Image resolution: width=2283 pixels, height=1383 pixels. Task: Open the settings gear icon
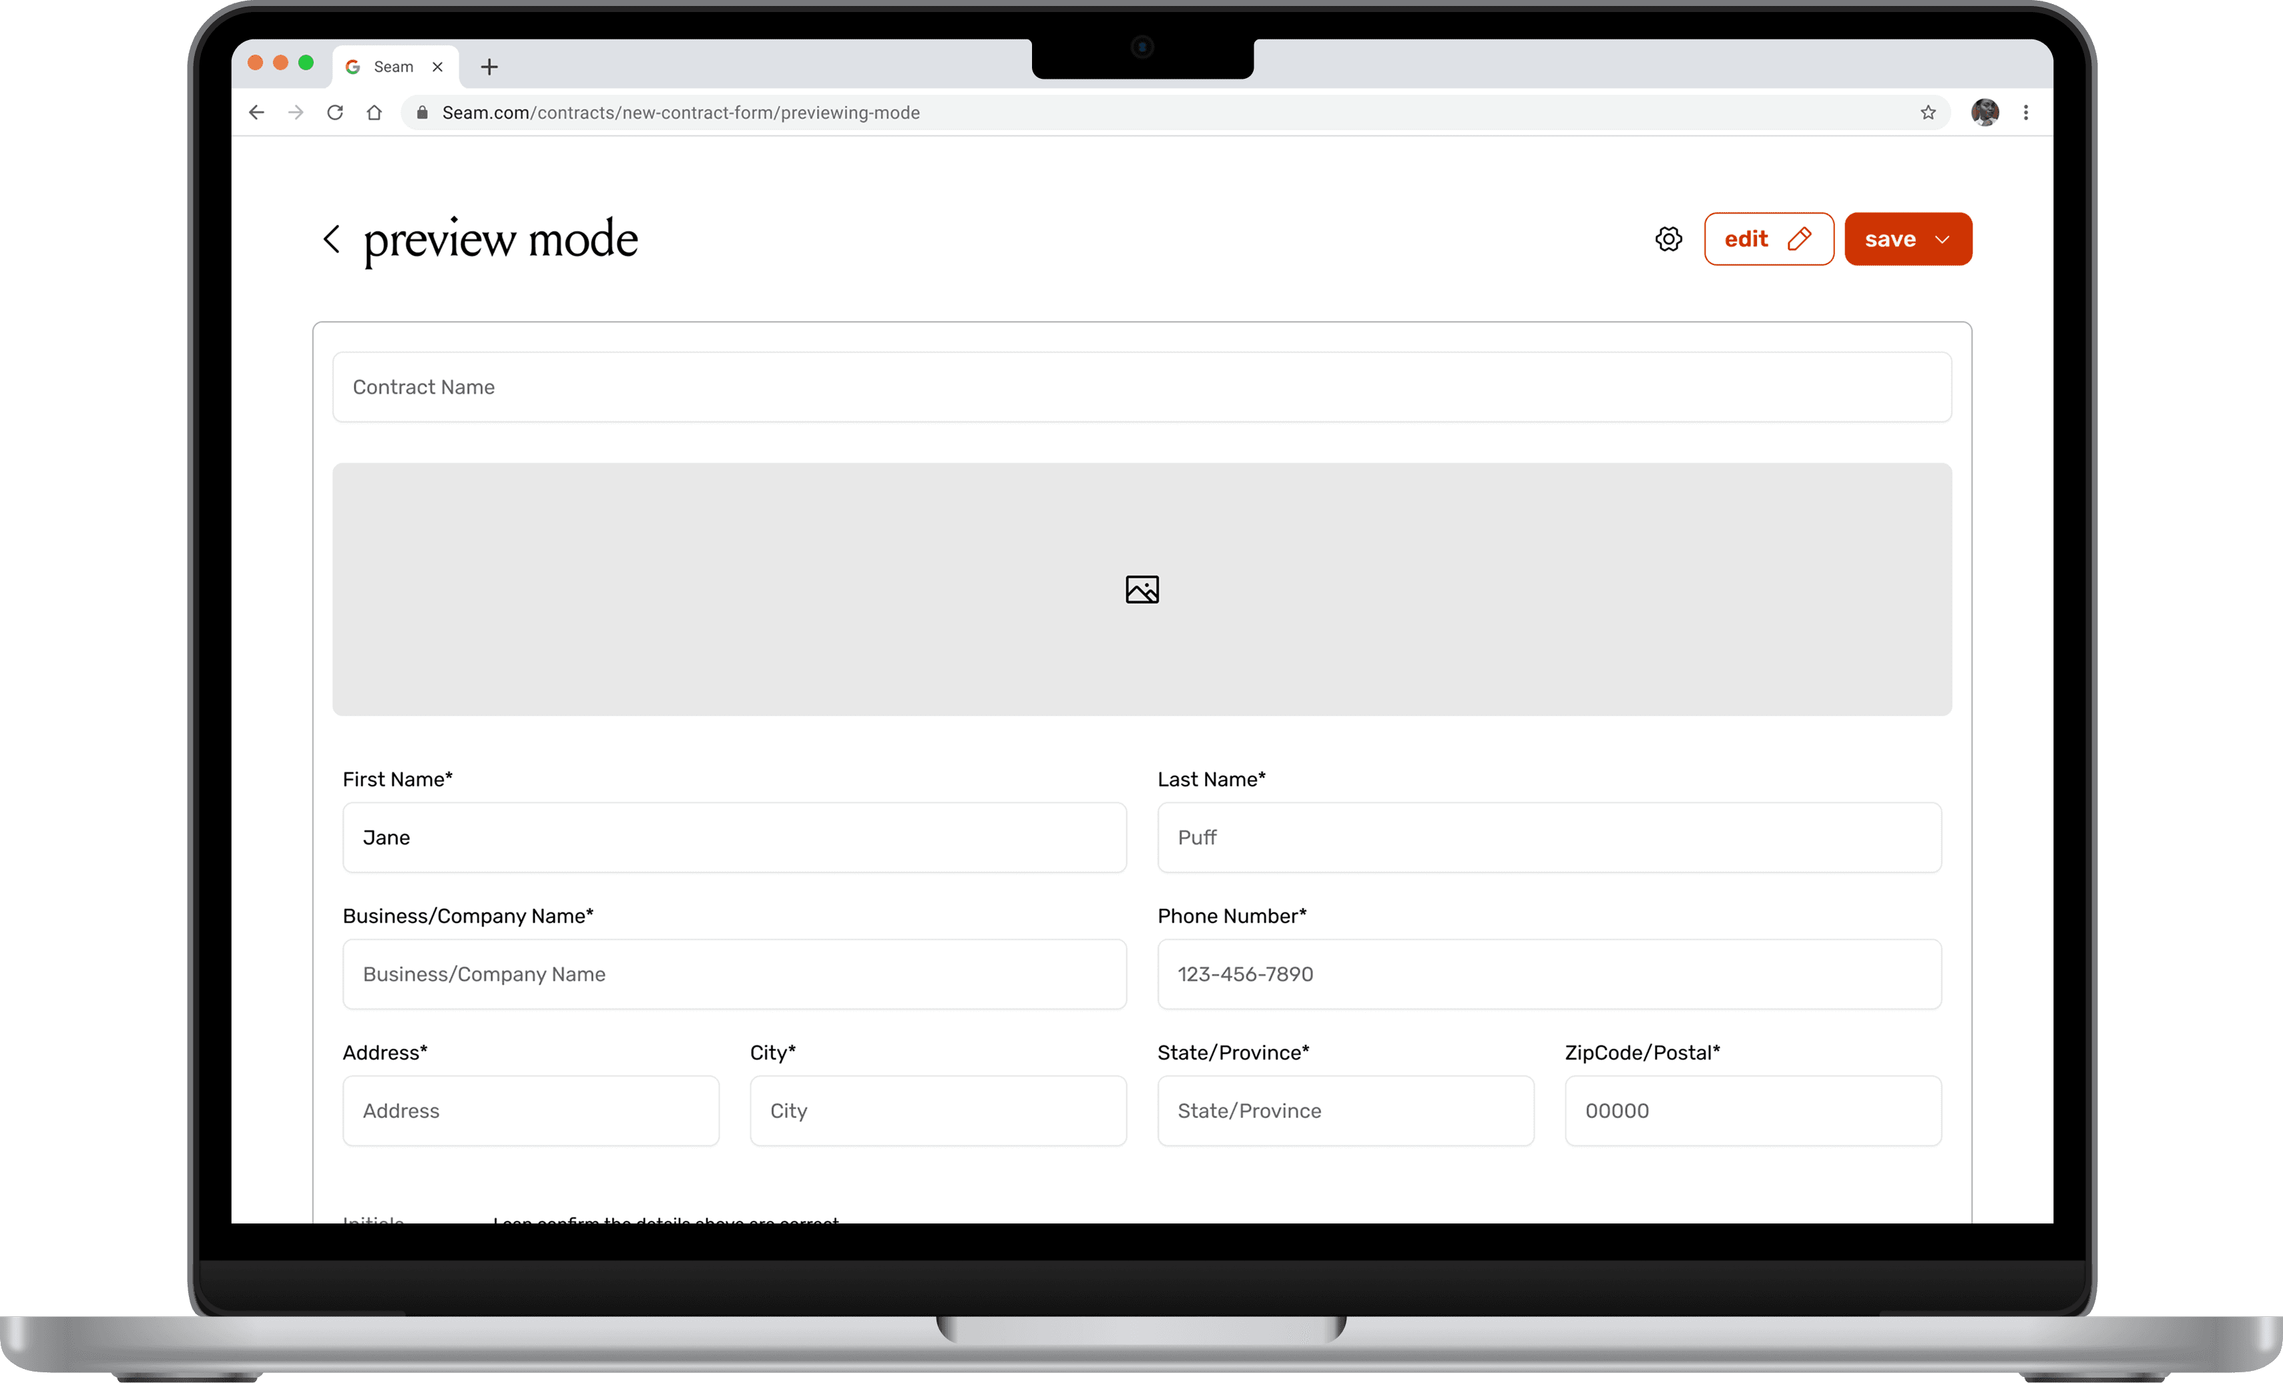click(1668, 239)
